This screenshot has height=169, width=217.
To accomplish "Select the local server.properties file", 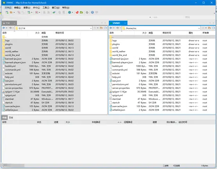I will (41, 88).
